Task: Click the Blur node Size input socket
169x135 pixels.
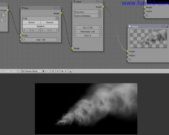Action: [x=21, y=40]
